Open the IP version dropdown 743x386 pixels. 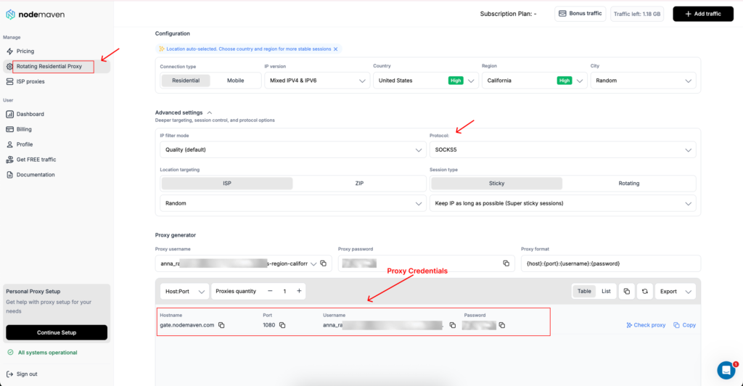317,81
